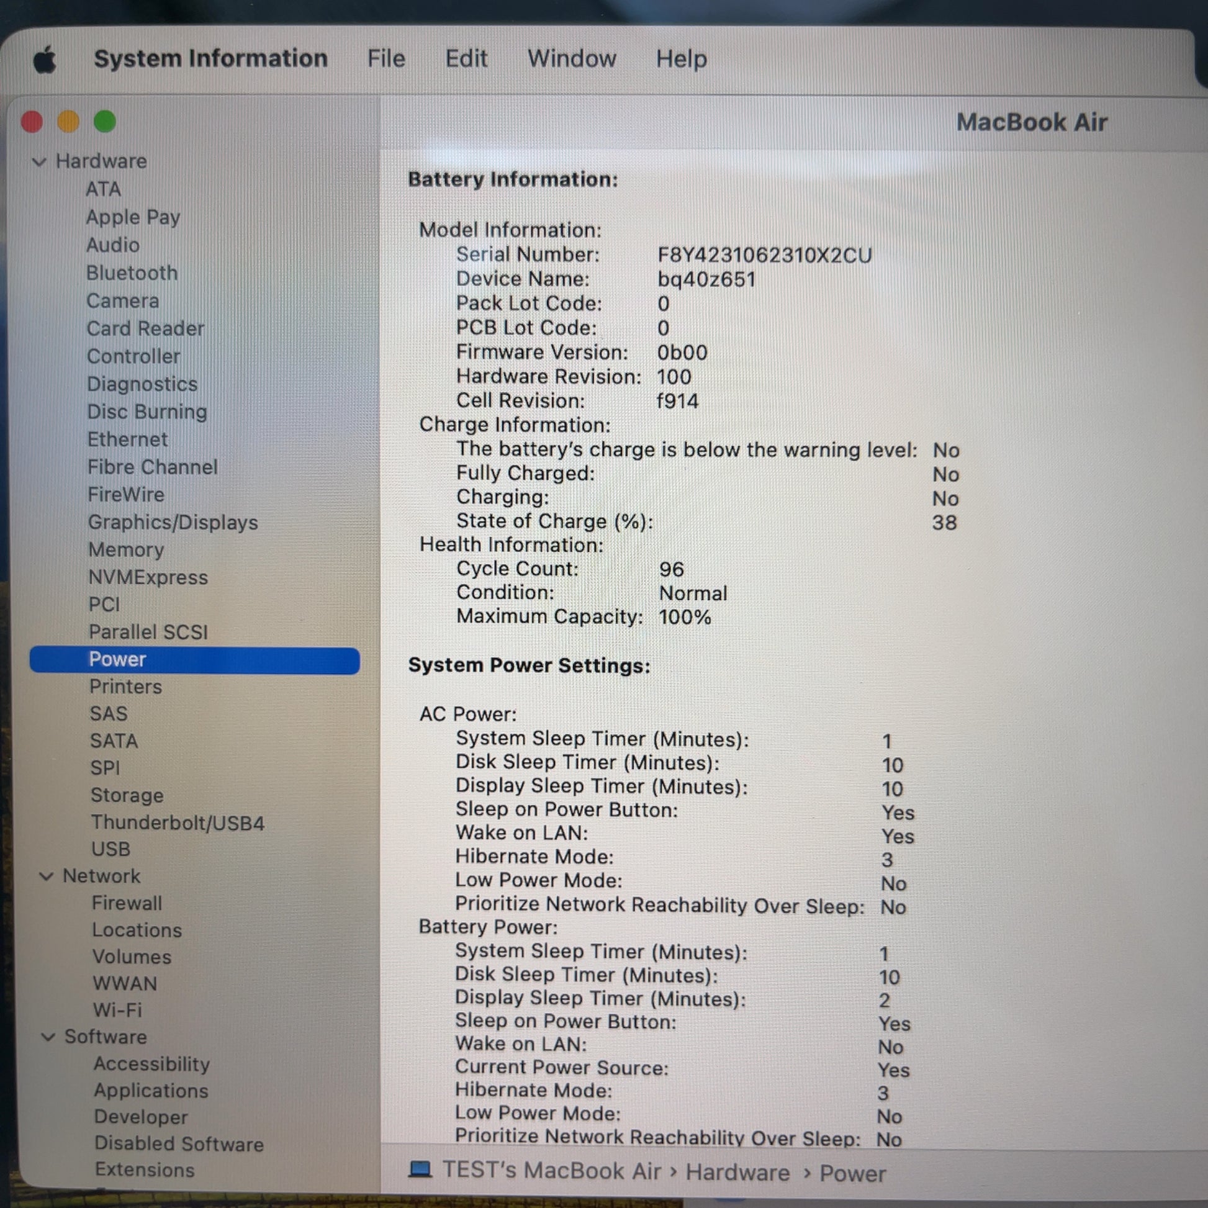Screen dimensions: 1208x1208
Task: Collapse the Software section chevron
Action: coord(48,1037)
